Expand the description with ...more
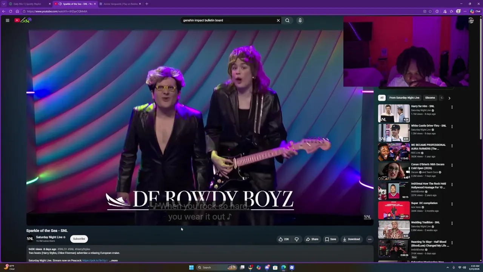483x272 pixels. (x=114, y=261)
